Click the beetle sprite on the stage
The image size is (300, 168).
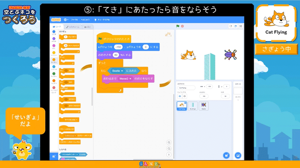230,55
